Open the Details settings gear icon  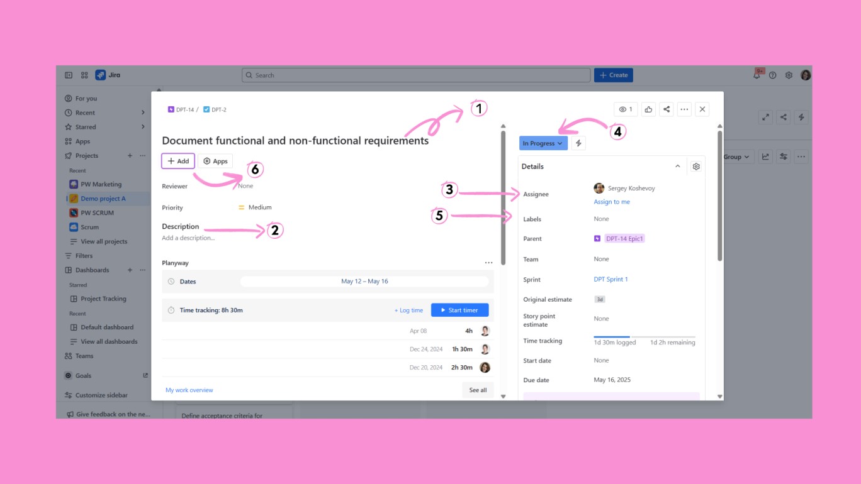(695, 167)
